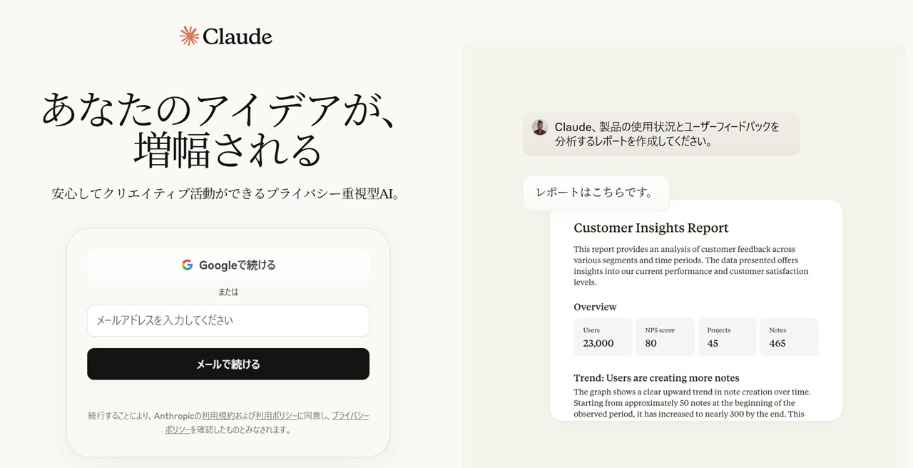Open the 利用規約 link
The image size is (913, 468).
click(x=218, y=415)
